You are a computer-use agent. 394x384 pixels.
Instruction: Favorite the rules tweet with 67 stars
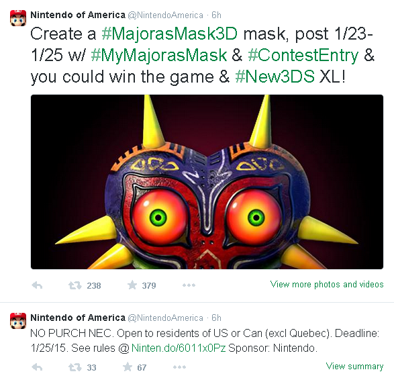(x=128, y=367)
